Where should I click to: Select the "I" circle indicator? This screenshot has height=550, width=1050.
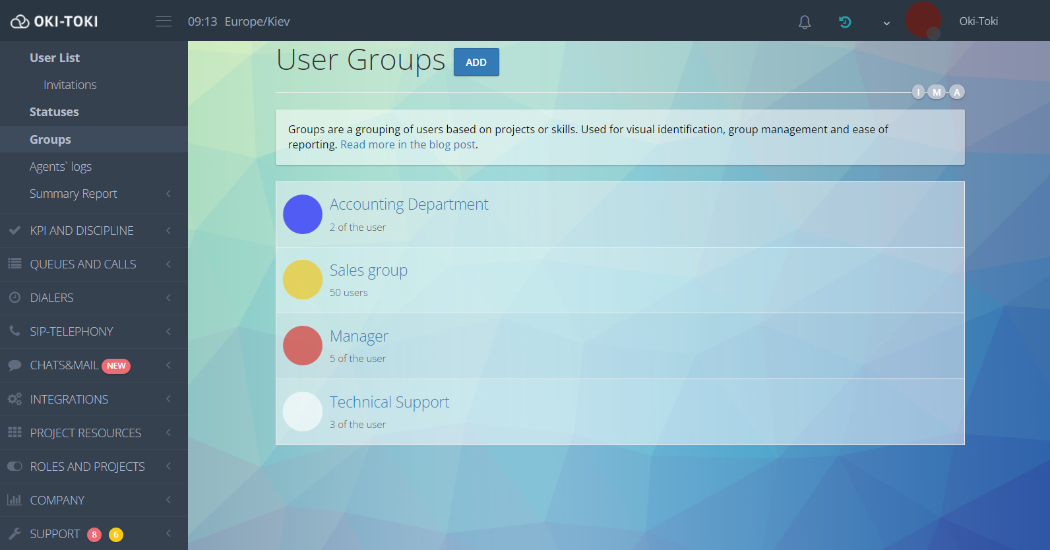point(918,92)
